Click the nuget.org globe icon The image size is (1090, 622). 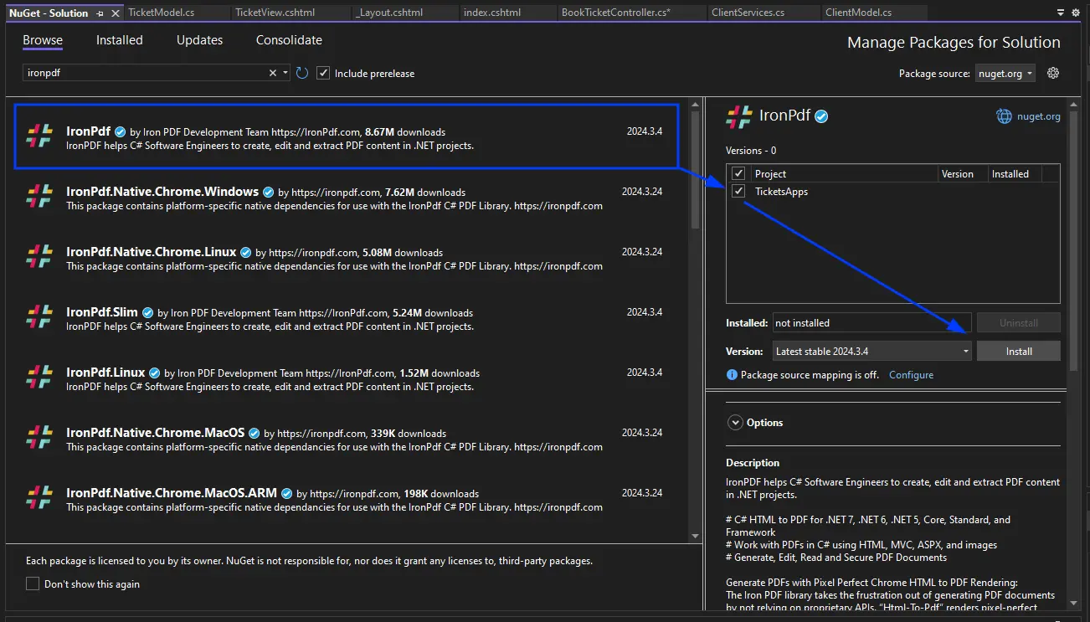[x=1004, y=116]
